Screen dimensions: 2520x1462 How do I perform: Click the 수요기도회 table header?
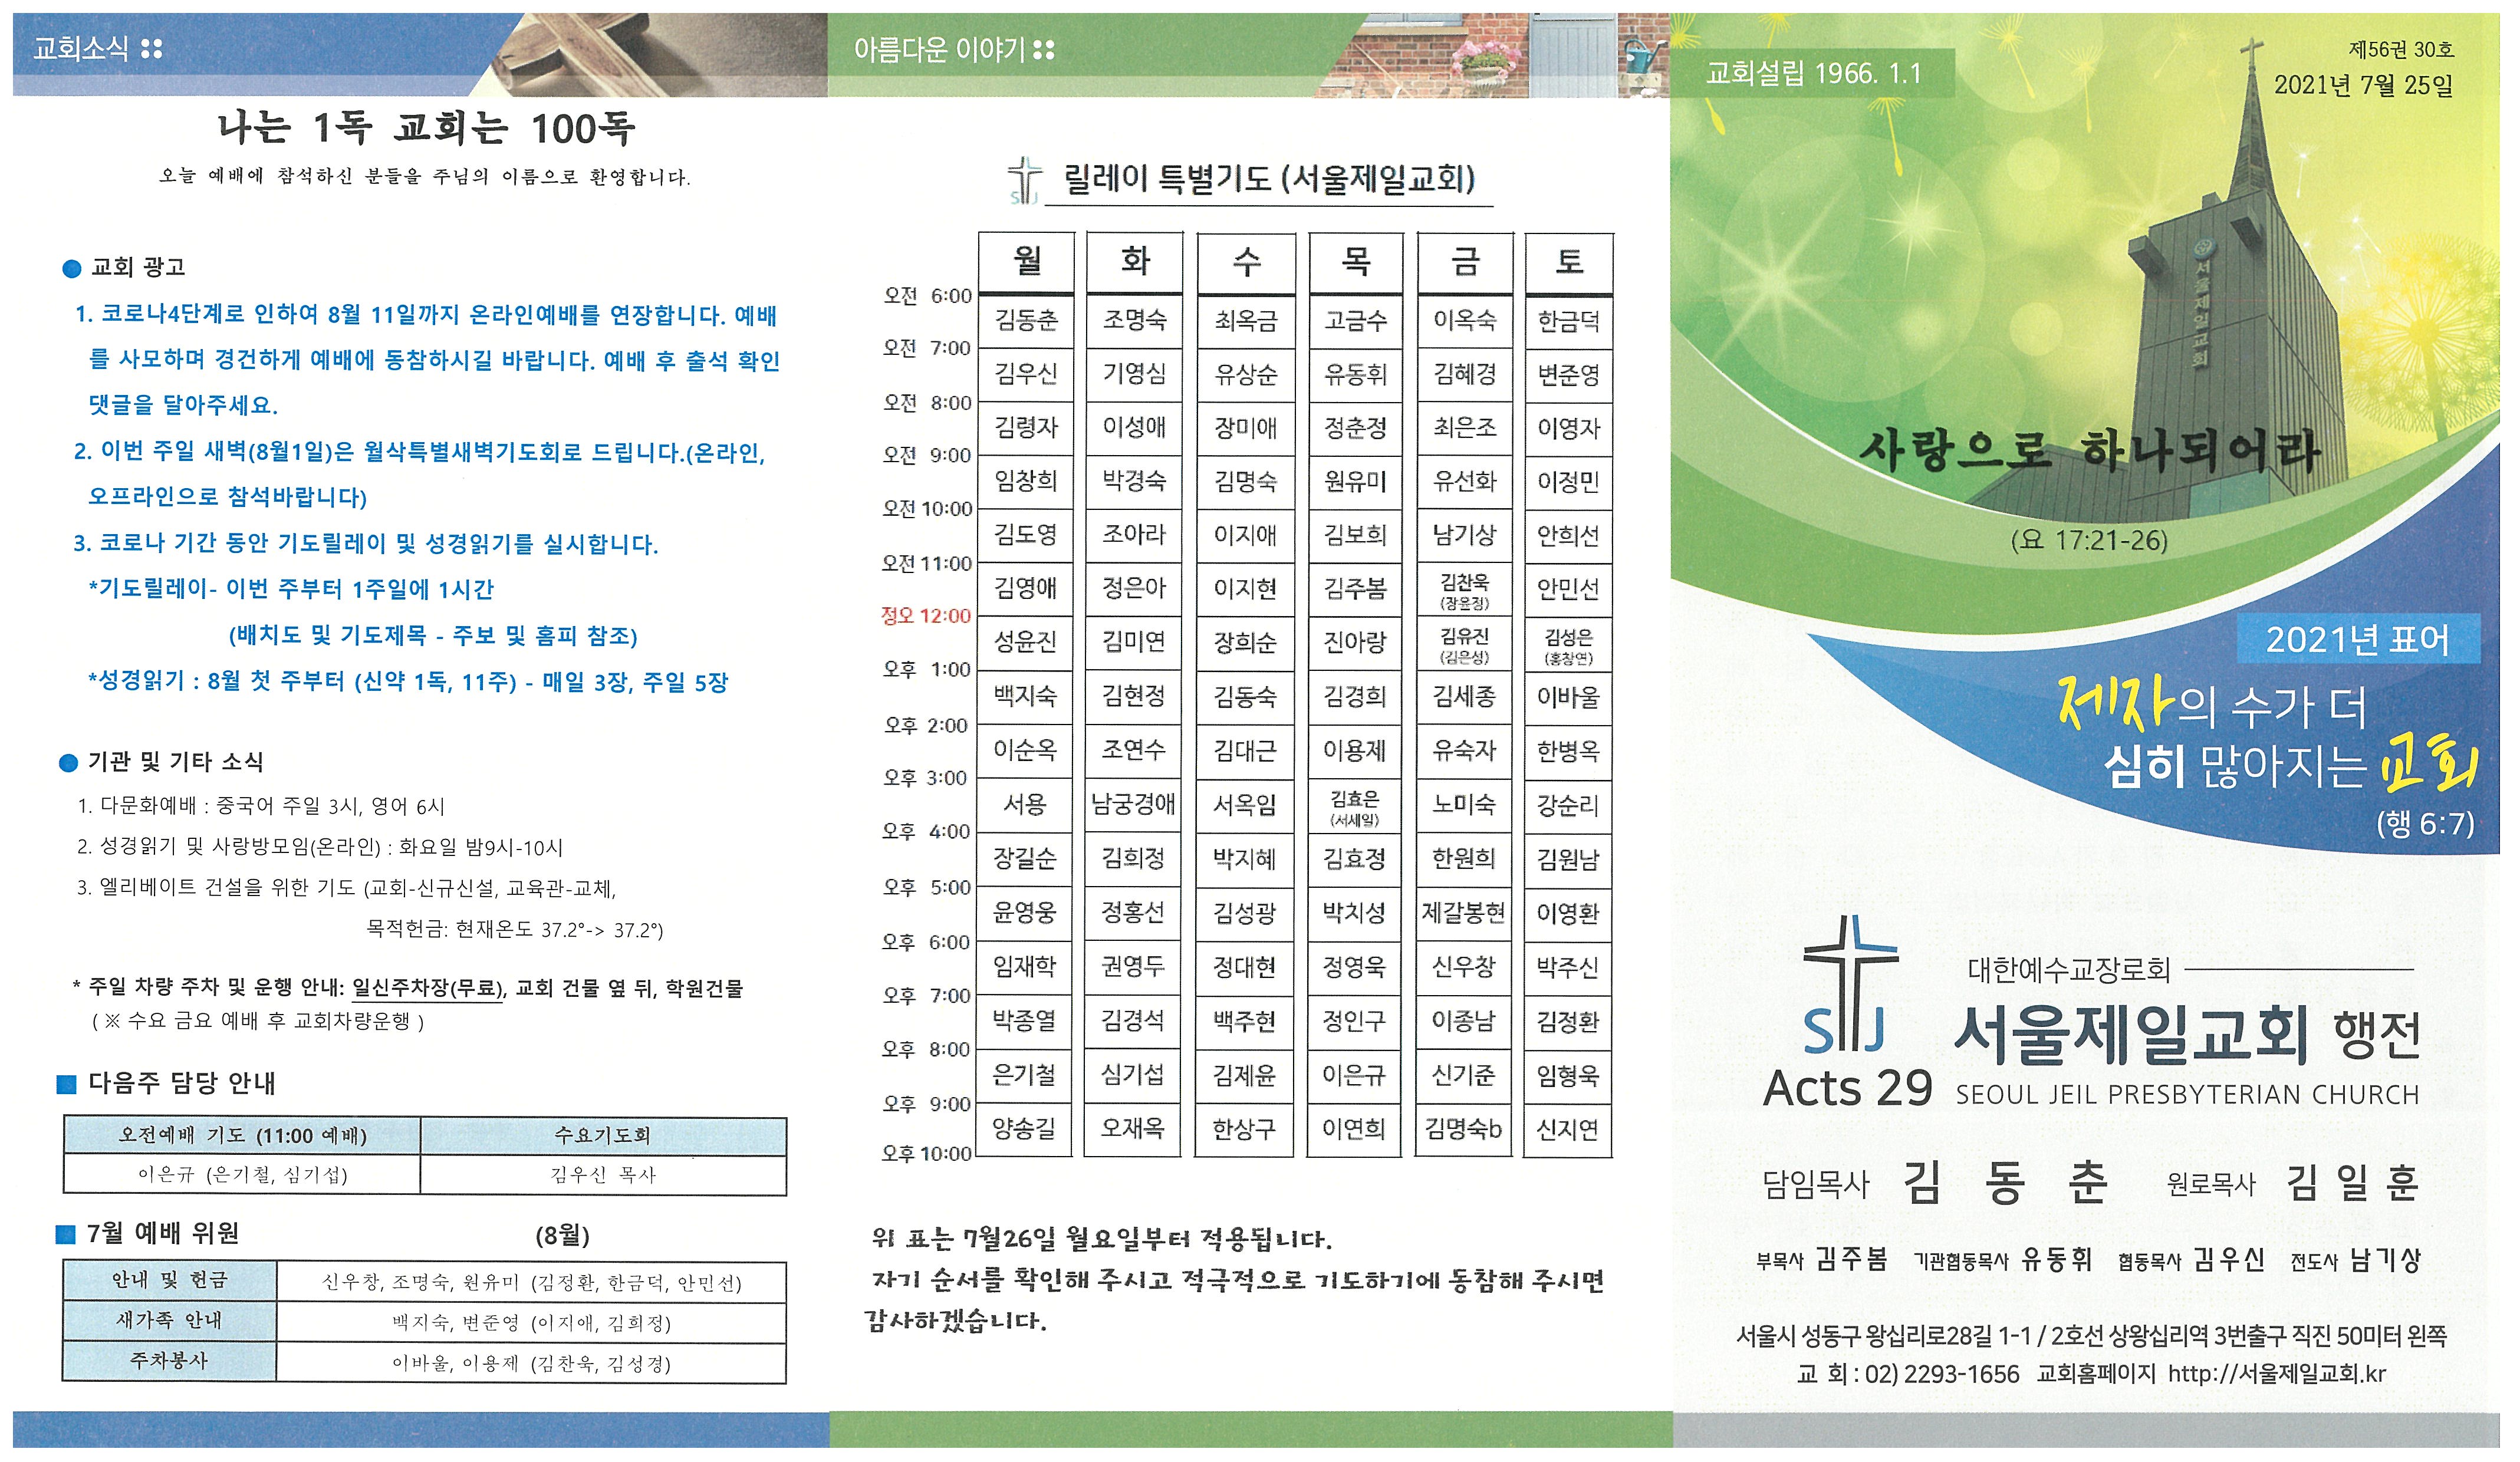(x=603, y=1136)
